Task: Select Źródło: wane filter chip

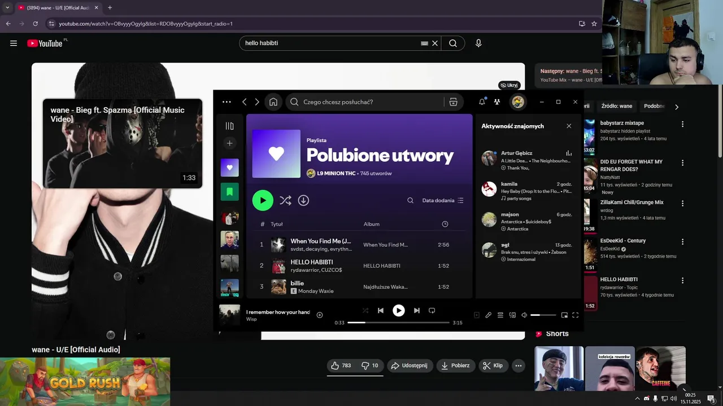Action: 617,106
